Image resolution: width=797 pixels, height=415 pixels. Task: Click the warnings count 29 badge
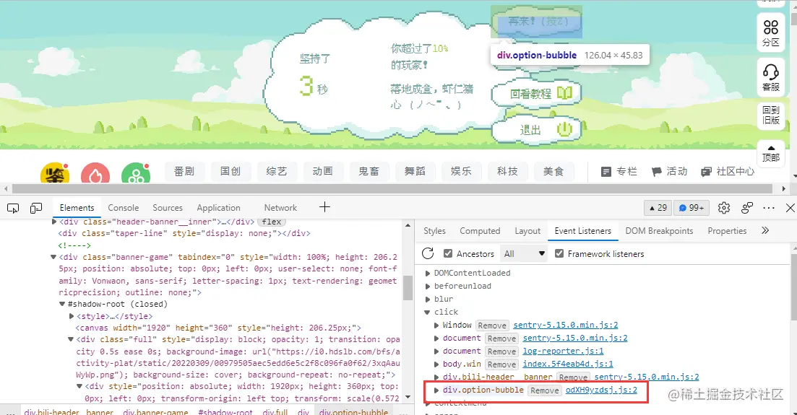(x=658, y=208)
